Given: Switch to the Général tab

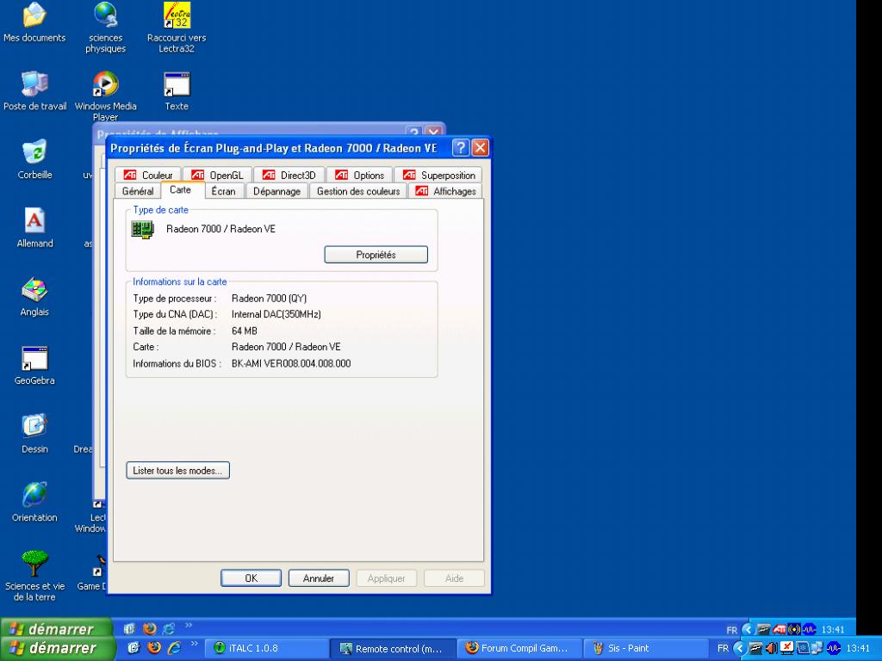Looking at the screenshot, I should coord(138,191).
